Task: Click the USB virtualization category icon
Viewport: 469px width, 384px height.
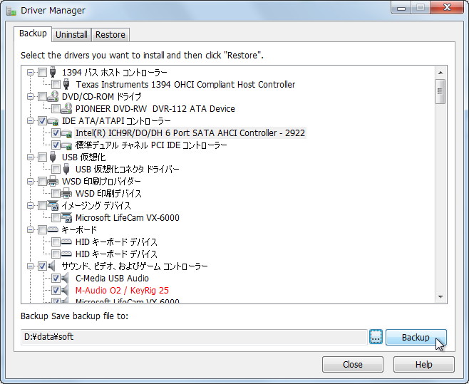Action: pyautogui.click(x=53, y=157)
